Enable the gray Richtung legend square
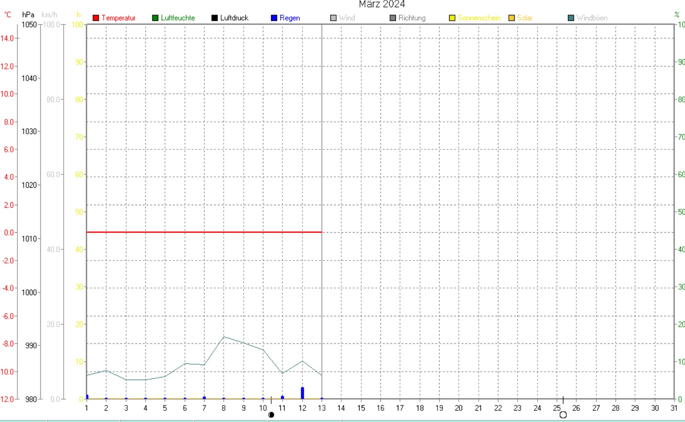 392,18
